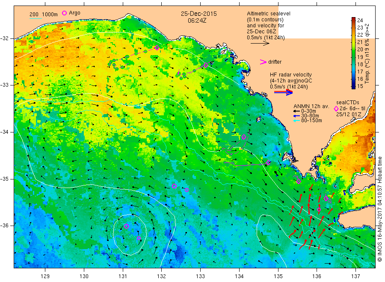The width and height of the screenshot is (385, 282).
Task: Click the 'HF radar velocity' legend text
Action: pos(291,75)
